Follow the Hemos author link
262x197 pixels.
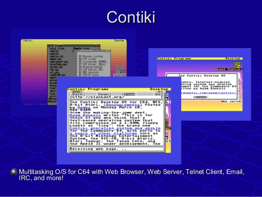point(84,107)
